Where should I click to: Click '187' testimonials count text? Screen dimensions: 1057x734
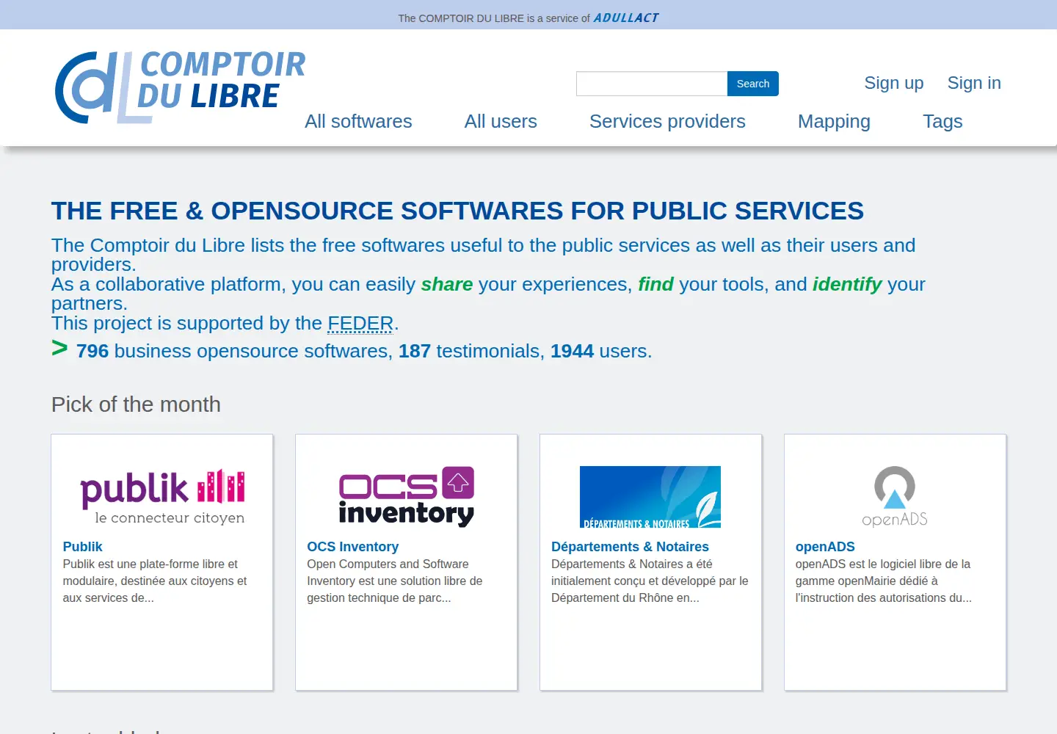tap(415, 351)
